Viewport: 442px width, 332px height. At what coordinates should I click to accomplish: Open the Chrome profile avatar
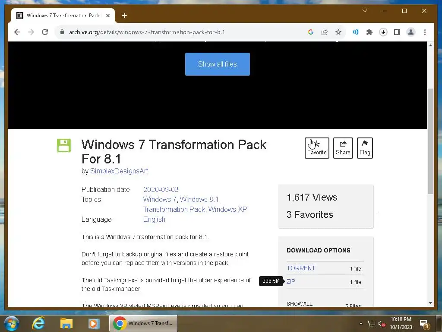(411, 32)
